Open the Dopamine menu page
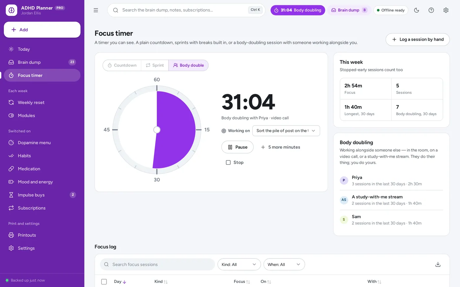The height and width of the screenshot is (287, 460). [x=42, y=143]
